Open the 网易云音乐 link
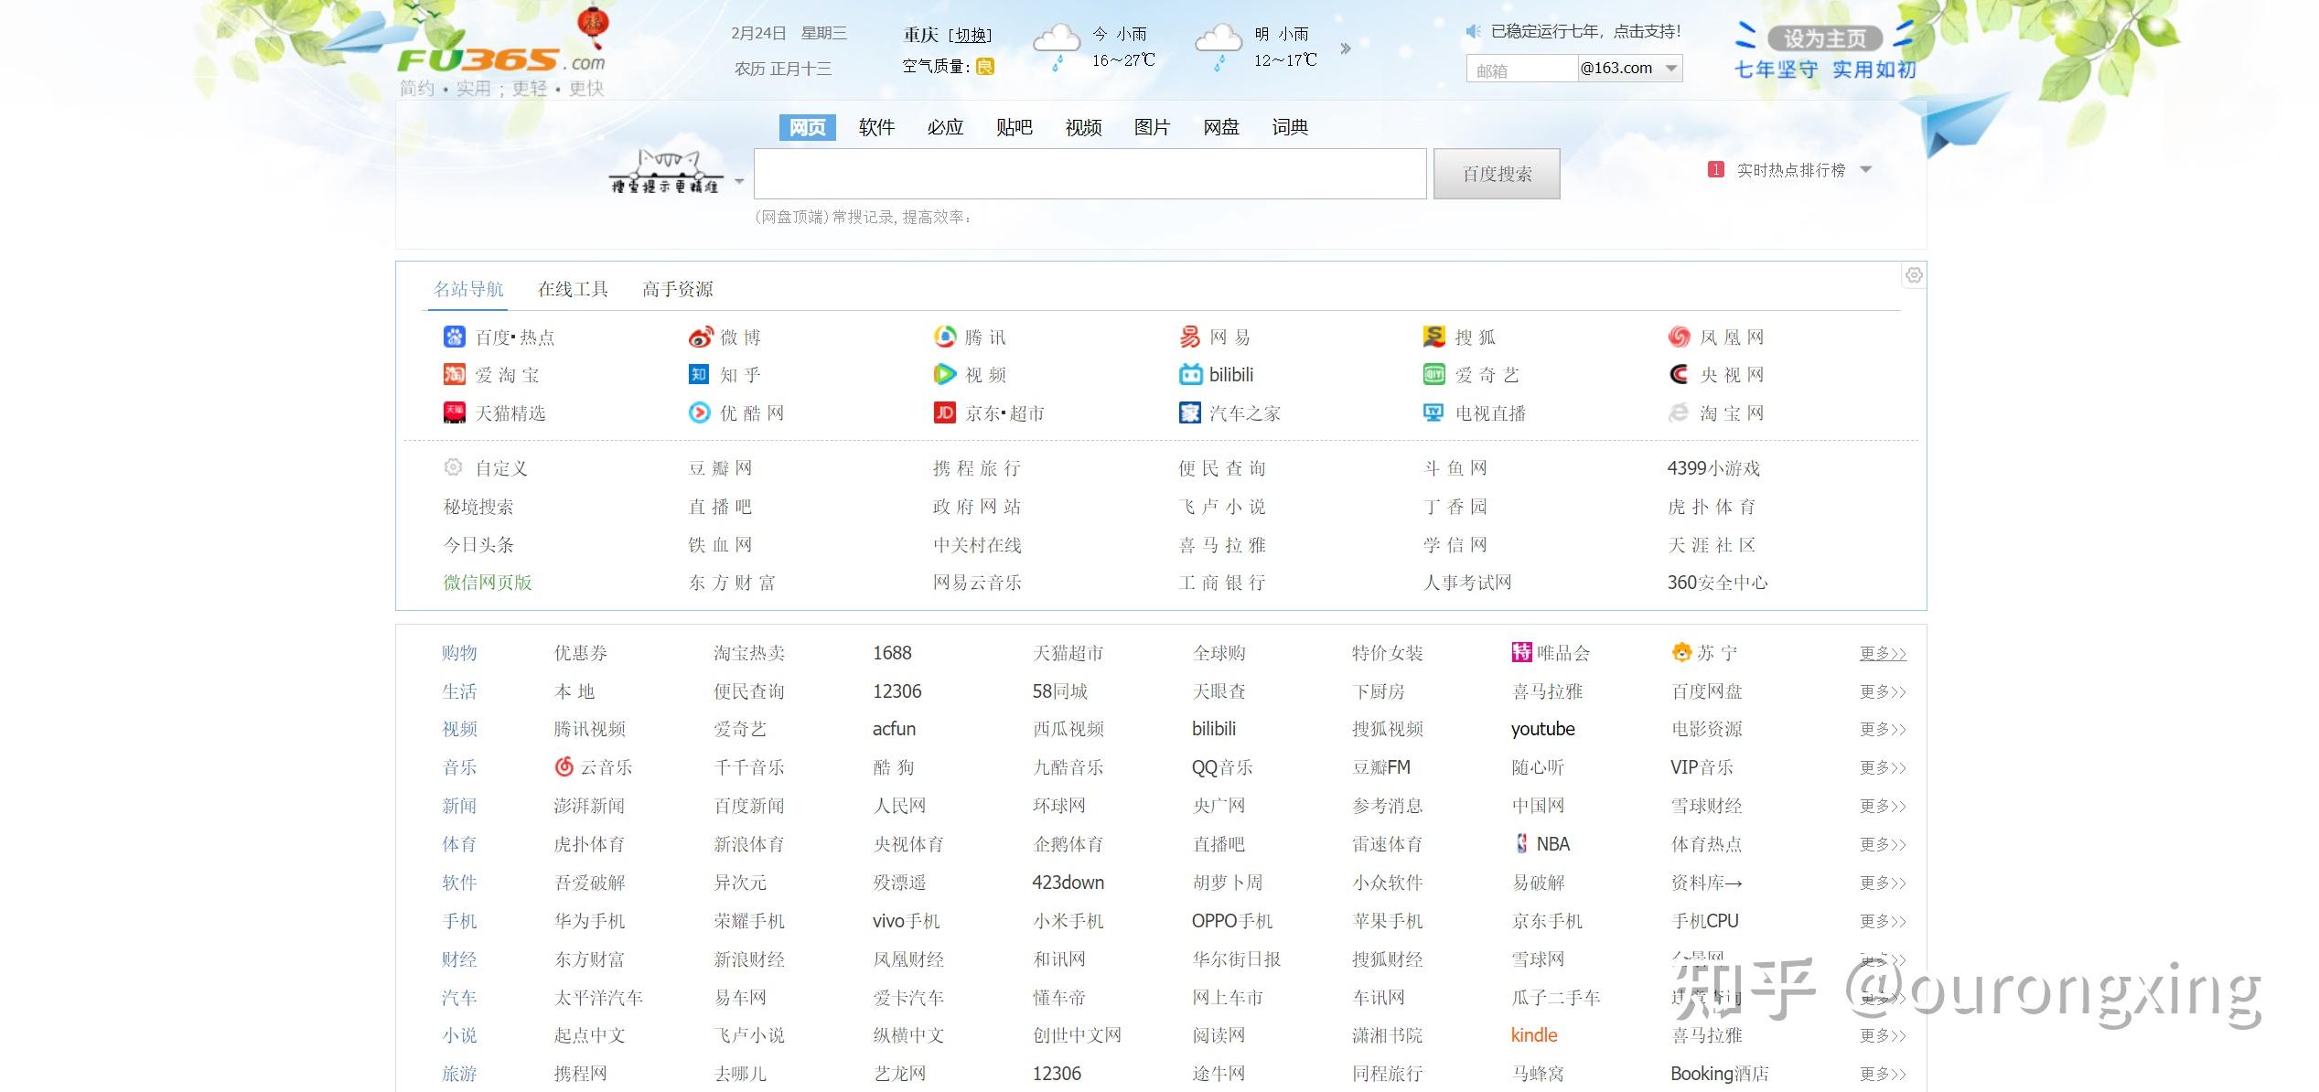The height and width of the screenshot is (1092, 2319). [x=977, y=583]
